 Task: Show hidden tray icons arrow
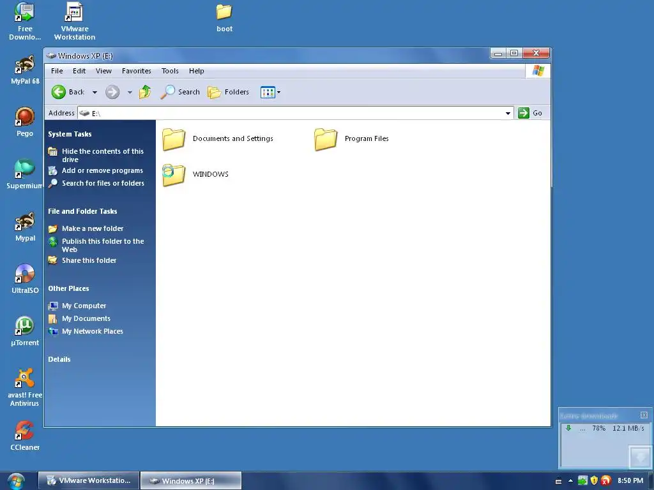click(570, 481)
